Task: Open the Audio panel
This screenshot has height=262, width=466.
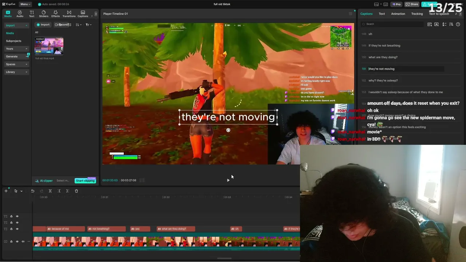Action: (x=20, y=14)
